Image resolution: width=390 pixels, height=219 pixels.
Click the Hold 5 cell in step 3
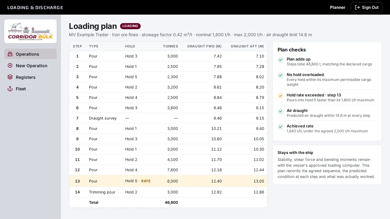(131, 77)
